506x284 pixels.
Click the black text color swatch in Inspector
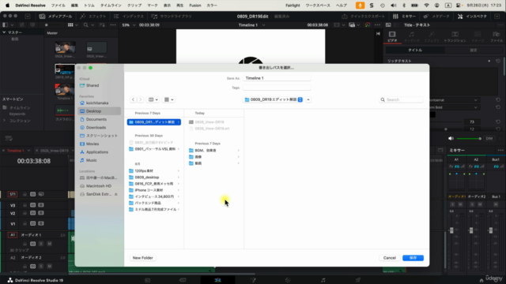(432, 114)
